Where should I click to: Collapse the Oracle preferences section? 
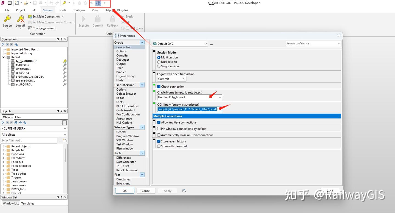click(142, 43)
